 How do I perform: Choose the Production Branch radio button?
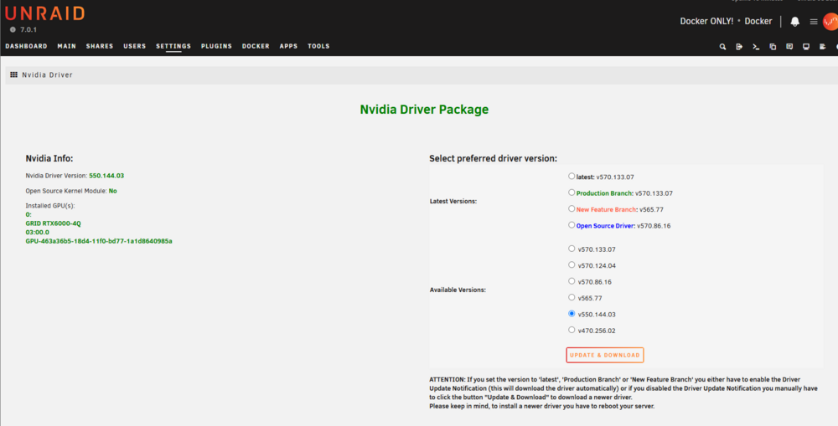pyautogui.click(x=572, y=192)
